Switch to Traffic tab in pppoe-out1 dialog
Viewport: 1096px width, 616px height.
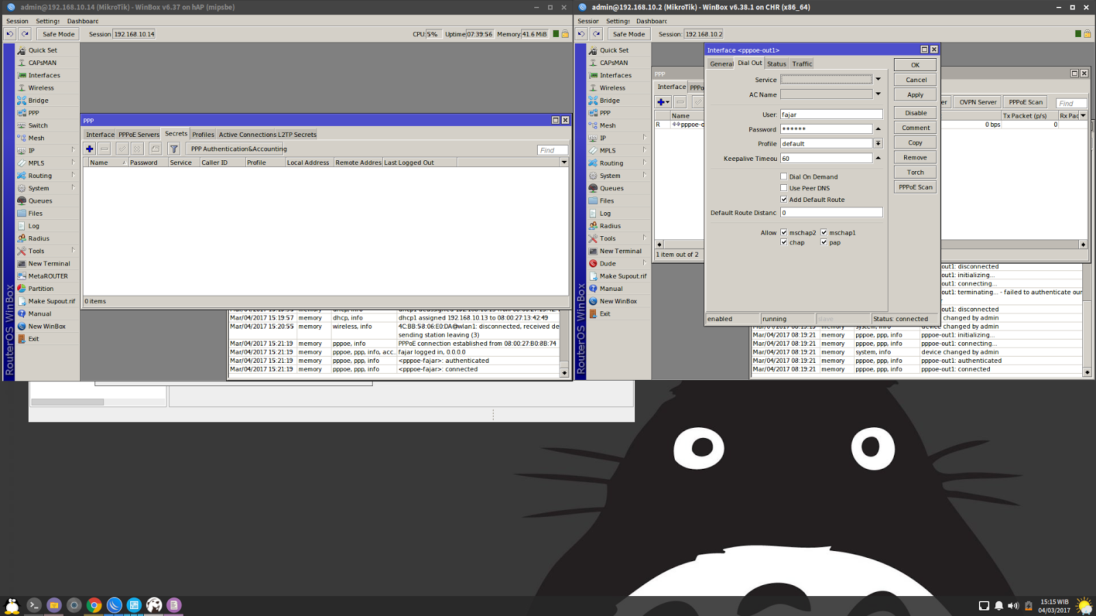point(802,64)
